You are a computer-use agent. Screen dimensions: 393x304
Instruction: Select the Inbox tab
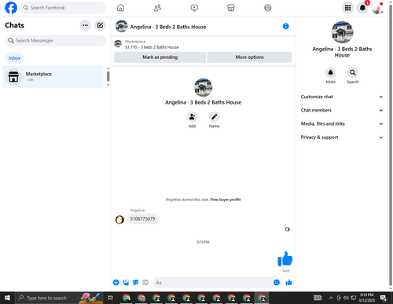point(14,58)
